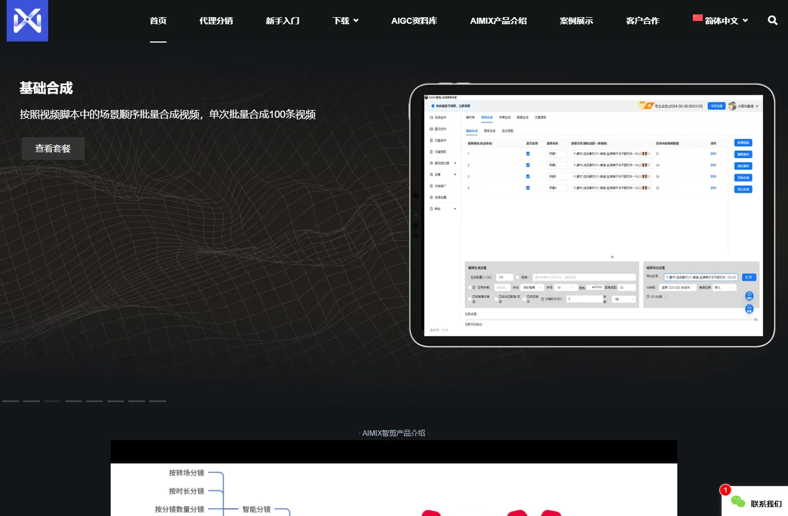The image size is (788, 516).
Task: Open the search magnifier icon
Action: pyautogui.click(x=773, y=20)
